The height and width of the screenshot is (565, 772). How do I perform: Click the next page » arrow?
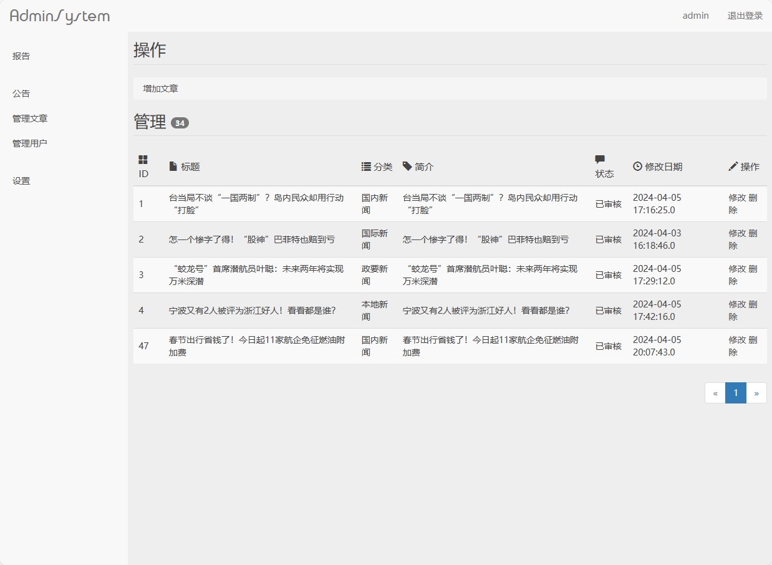pyautogui.click(x=756, y=393)
